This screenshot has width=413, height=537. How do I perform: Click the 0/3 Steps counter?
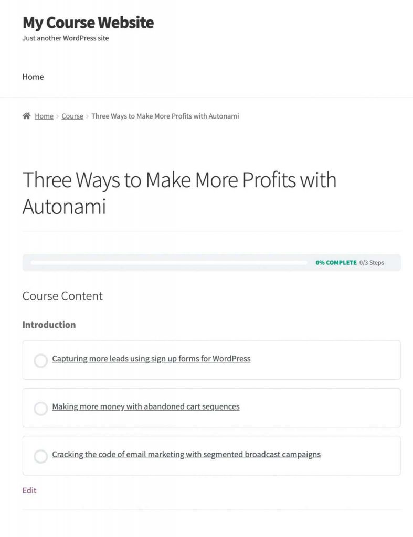click(x=372, y=263)
